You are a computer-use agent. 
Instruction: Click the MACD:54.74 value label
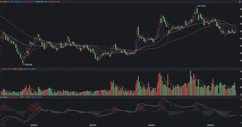click(x=14, y=97)
